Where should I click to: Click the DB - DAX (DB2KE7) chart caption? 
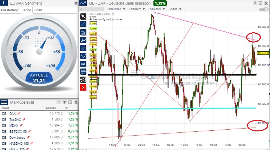101,14
